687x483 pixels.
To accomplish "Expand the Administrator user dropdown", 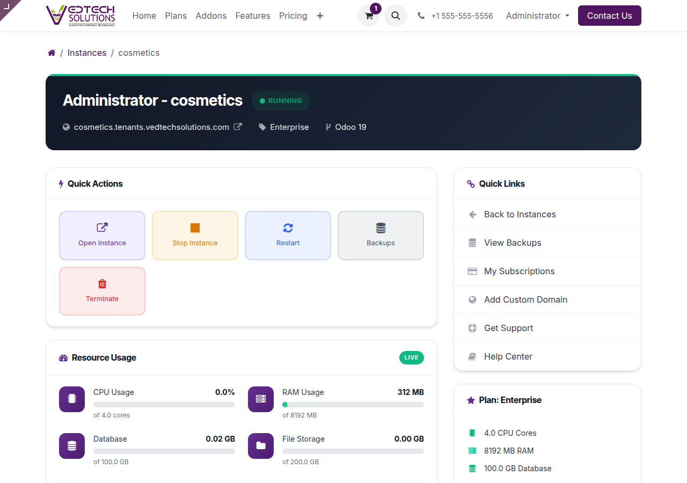I will point(537,16).
